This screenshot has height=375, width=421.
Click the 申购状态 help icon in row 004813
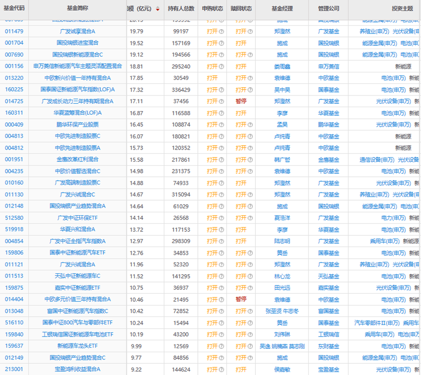(x=221, y=136)
